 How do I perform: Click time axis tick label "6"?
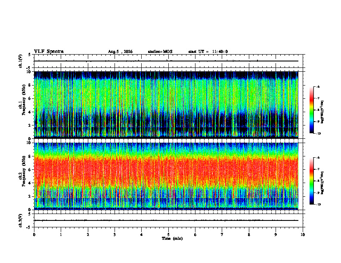point(195,235)
